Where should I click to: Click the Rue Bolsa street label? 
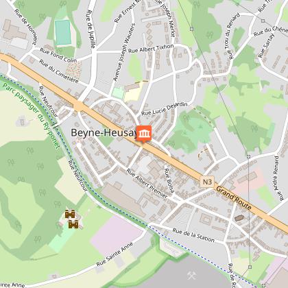pyautogui.click(x=169, y=180)
